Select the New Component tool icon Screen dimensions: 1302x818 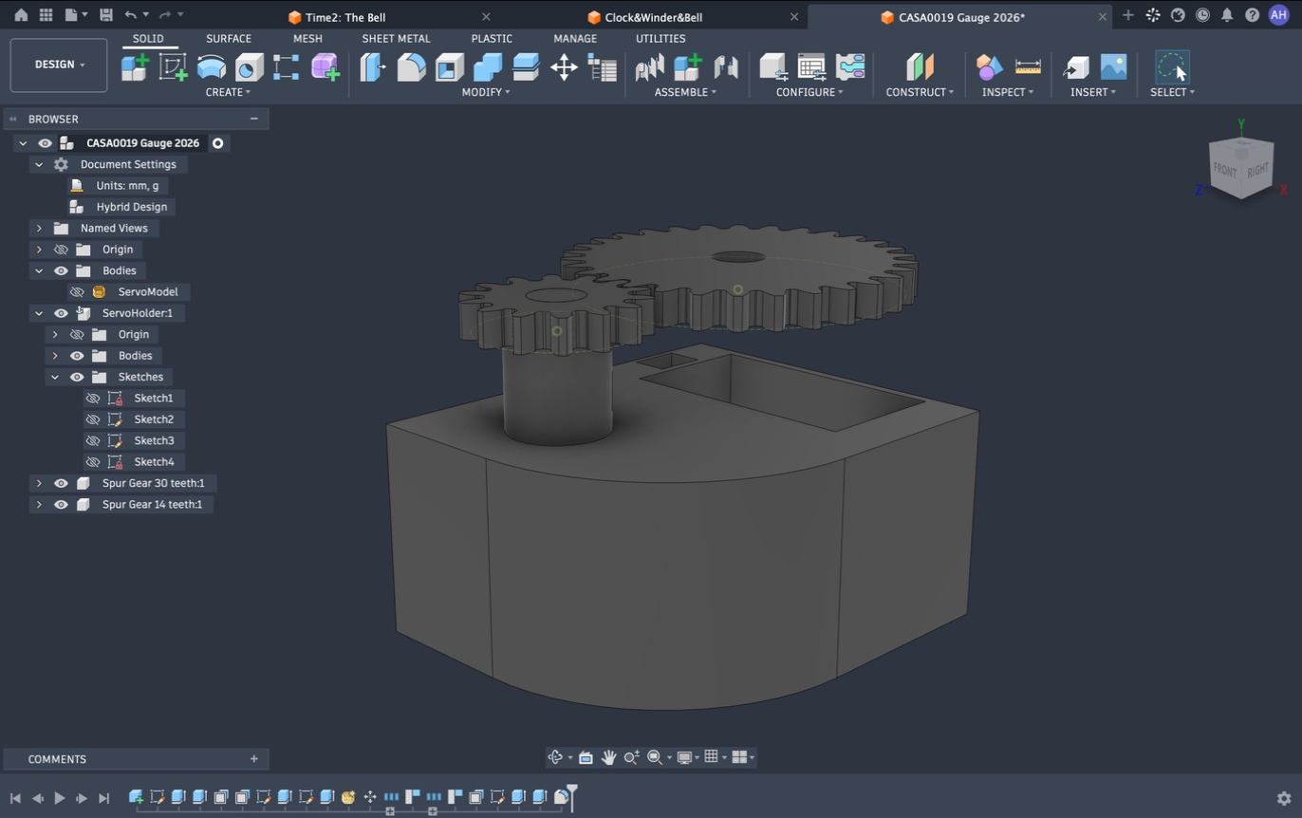pos(135,66)
